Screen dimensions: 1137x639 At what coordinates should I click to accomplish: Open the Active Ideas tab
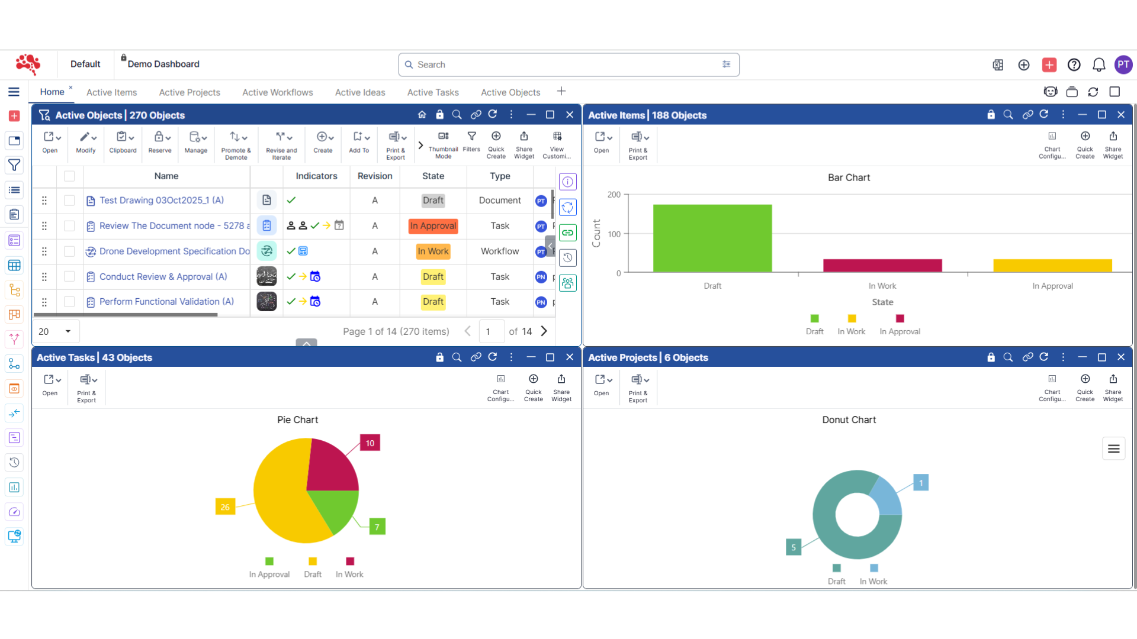point(359,92)
